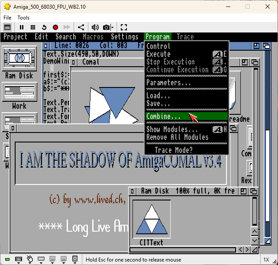Viewport: 278px width, 265px height.
Task: Open the Ram Disk desktop icon
Action: click(x=19, y=62)
